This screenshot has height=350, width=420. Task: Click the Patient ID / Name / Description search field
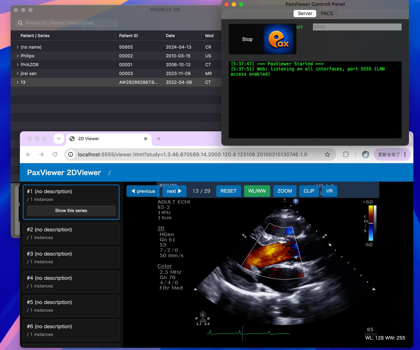coord(66,23)
